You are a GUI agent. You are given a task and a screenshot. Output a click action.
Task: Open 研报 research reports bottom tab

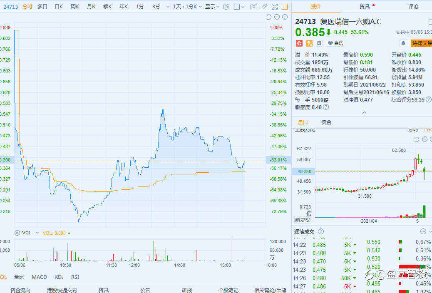pyautogui.click(x=187, y=290)
